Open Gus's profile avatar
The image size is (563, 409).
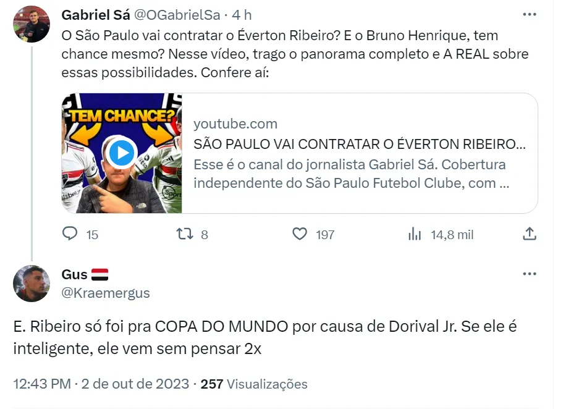pyautogui.click(x=31, y=284)
